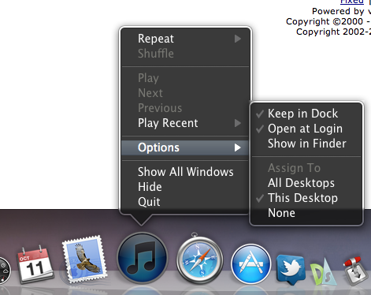Open the red-handled switch icon in Dock
The width and height of the screenshot is (371, 295).
[357, 271]
